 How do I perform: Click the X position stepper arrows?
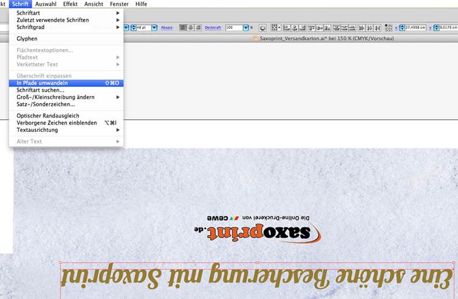pyautogui.click(x=402, y=28)
